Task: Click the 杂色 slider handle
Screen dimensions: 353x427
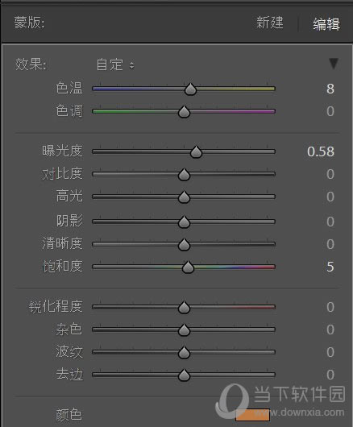Action: pos(184,330)
